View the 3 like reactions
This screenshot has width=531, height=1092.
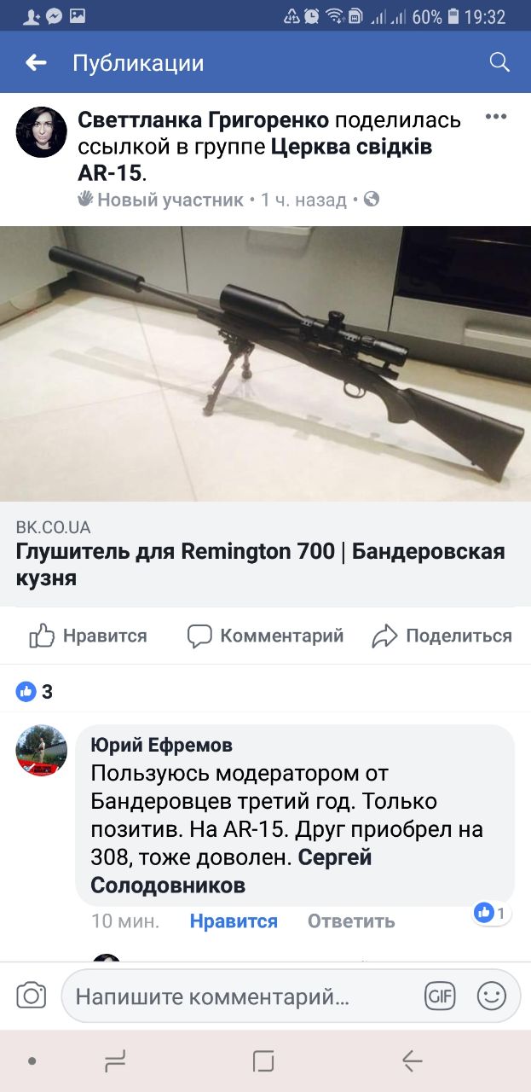tap(35, 692)
